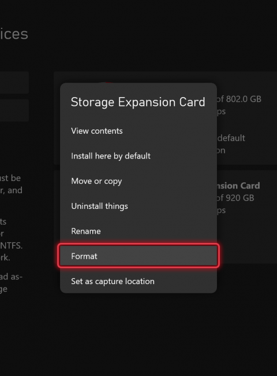This screenshot has height=376, width=277.
Task: Click the 'ad as-' text near the lower left
Action: [11, 277]
